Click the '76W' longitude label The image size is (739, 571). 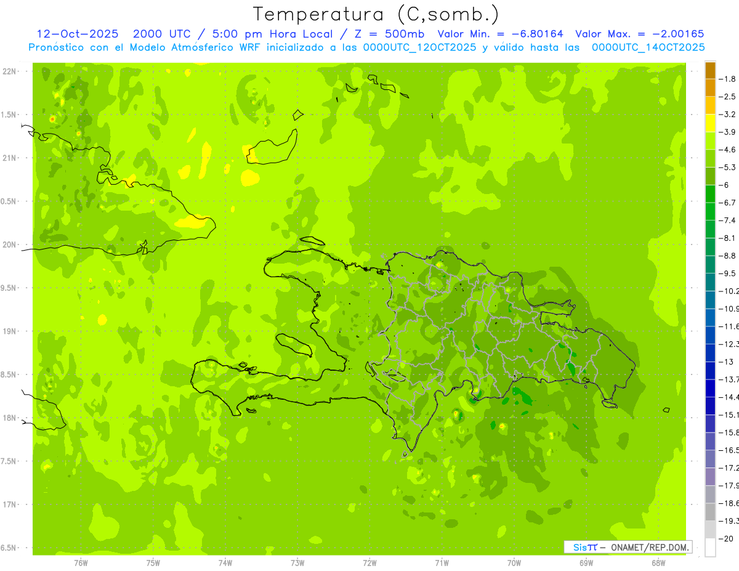[81, 562]
